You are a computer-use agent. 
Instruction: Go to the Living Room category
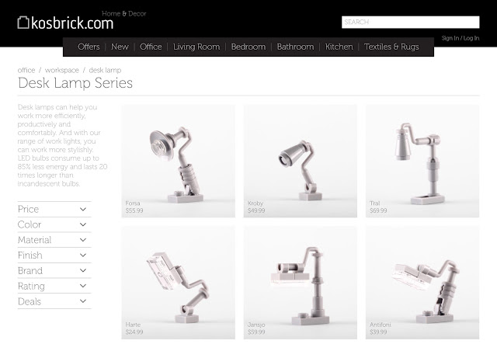[196, 47]
